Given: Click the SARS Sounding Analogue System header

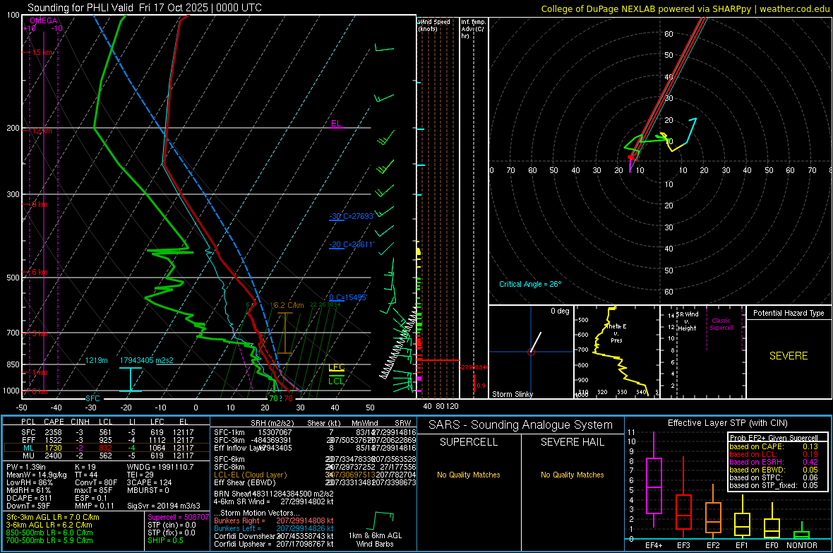Looking at the screenshot, I should [x=521, y=425].
